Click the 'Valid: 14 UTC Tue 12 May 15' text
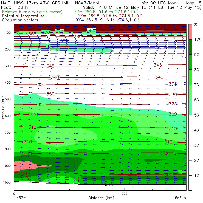This screenshot has height=203, width=203. tap(115, 7)
